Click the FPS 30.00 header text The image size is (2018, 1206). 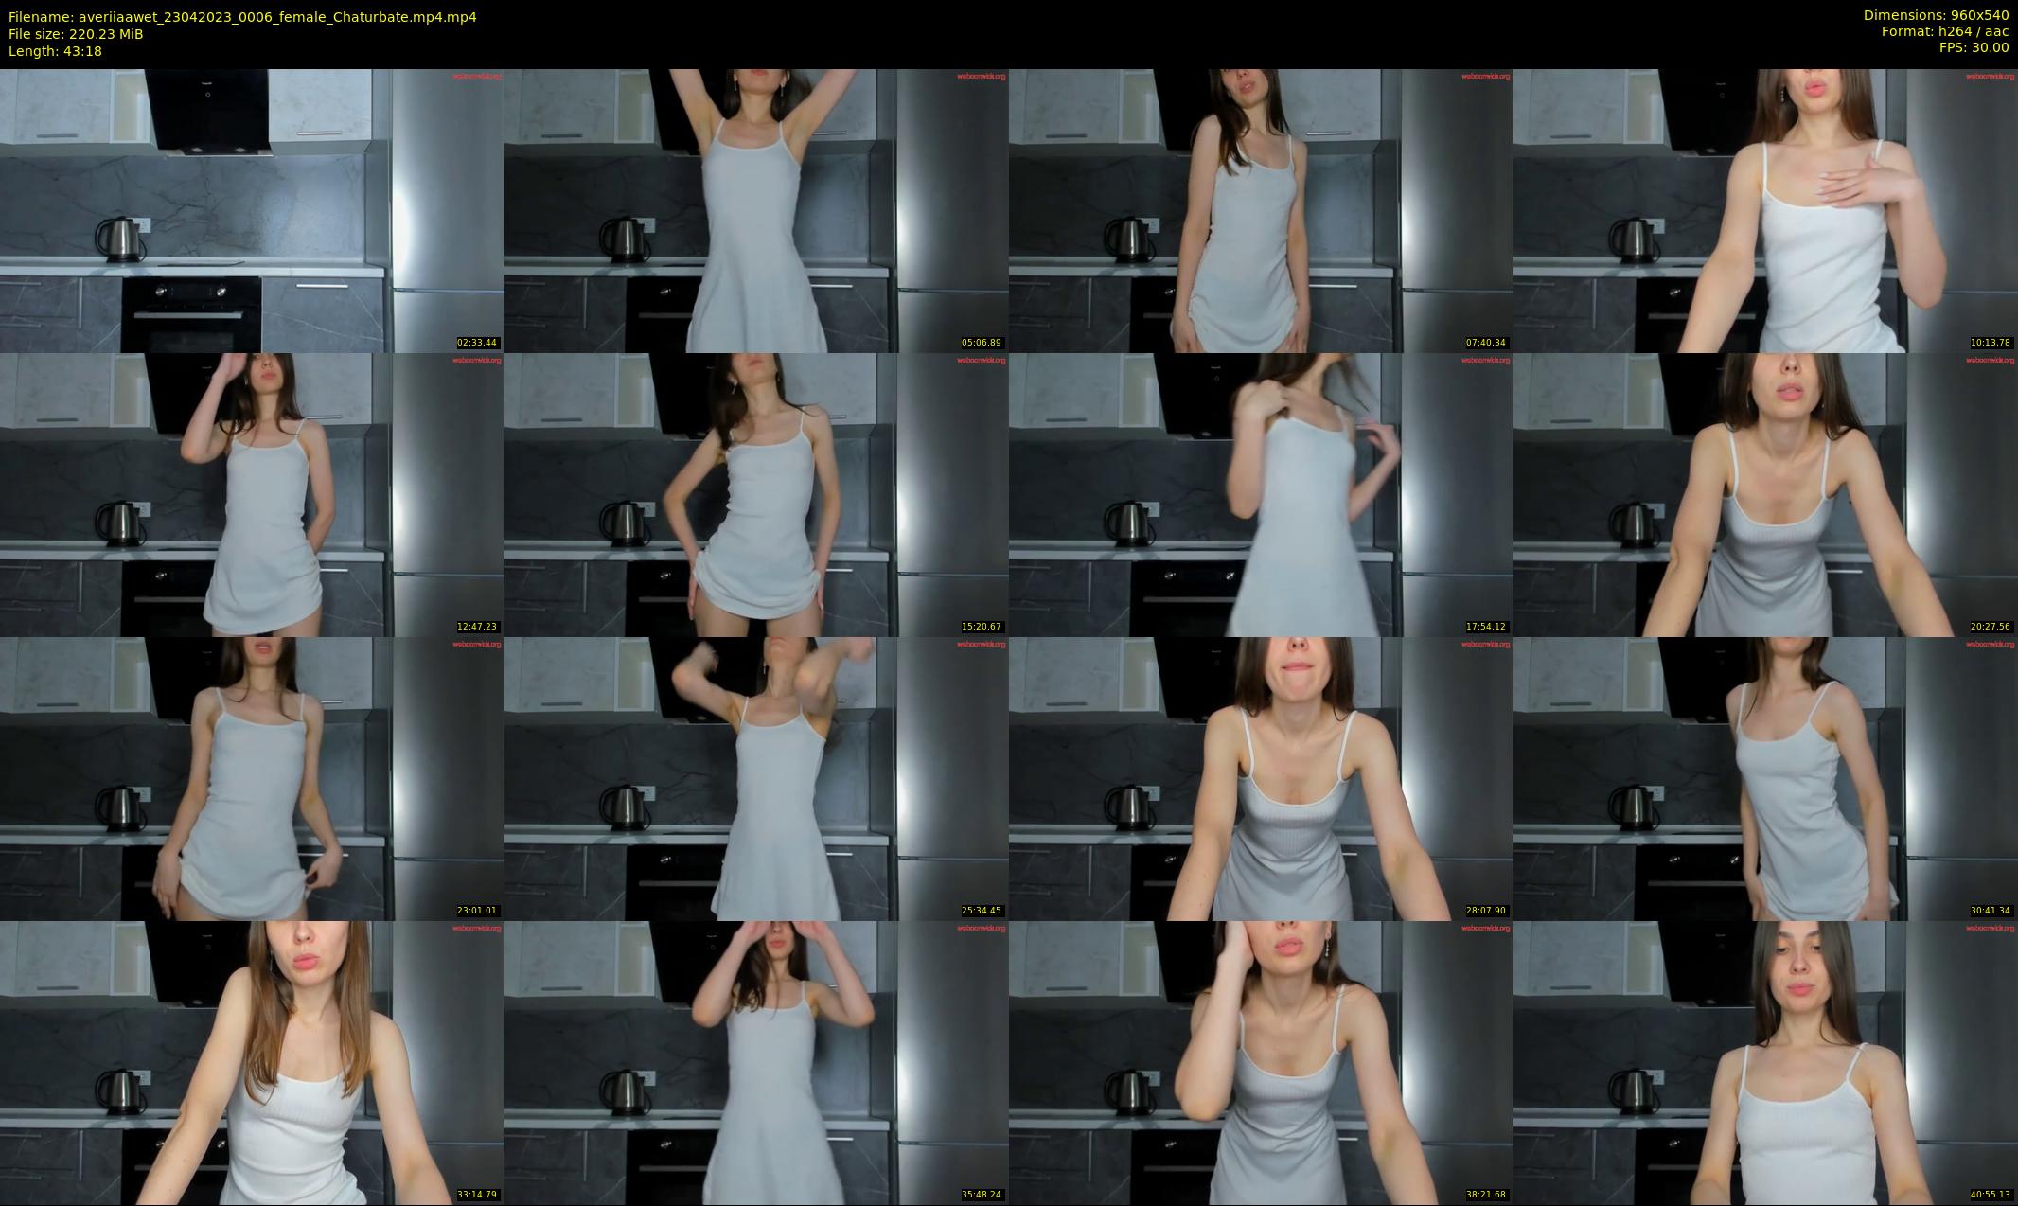pyautogui.click(x=1974, y=47)
